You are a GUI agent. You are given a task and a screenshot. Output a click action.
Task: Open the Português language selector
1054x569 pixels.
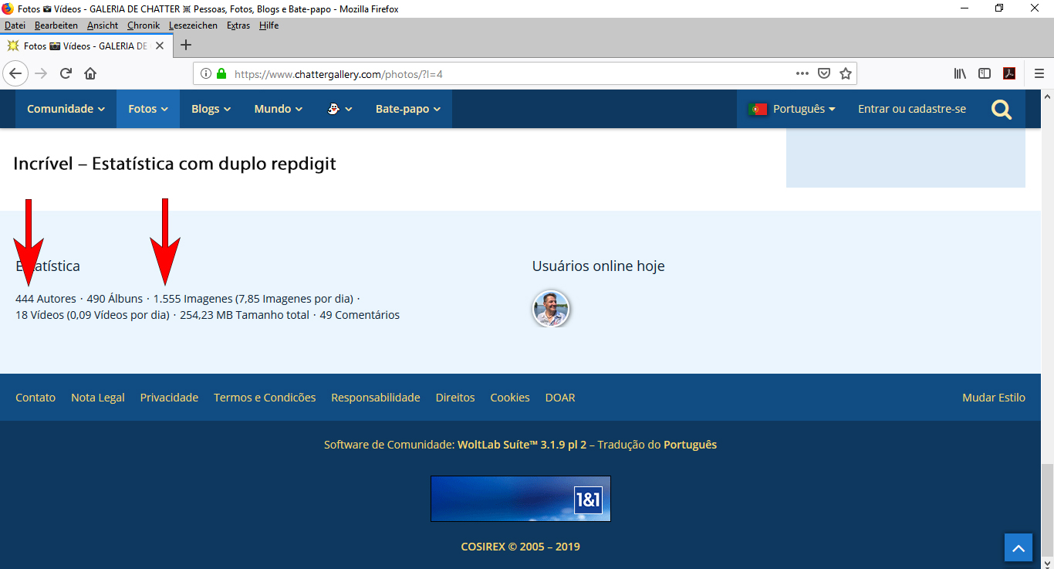(792, 109)
